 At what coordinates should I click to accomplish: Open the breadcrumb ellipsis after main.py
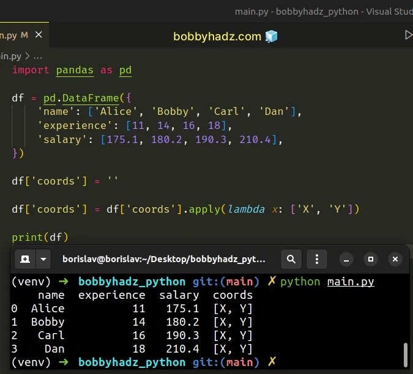point(38,56)
